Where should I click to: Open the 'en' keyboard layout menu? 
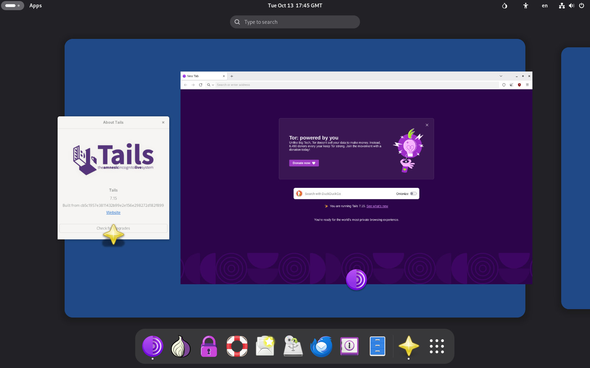545,6
